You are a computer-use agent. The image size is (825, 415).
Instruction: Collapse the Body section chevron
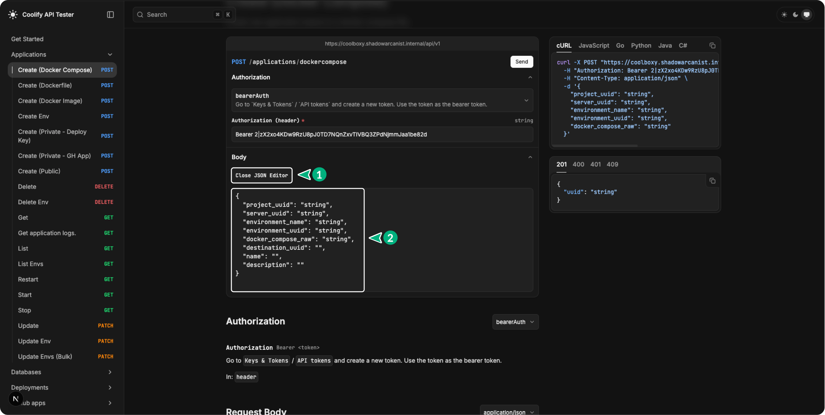coord(530,157)
